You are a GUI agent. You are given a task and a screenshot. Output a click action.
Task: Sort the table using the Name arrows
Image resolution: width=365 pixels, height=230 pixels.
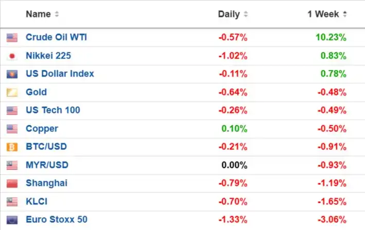57,14
